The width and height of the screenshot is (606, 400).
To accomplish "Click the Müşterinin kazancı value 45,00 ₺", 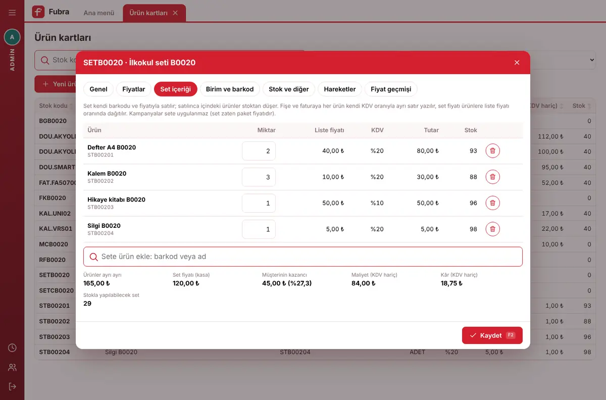I will tap(287, 283).
